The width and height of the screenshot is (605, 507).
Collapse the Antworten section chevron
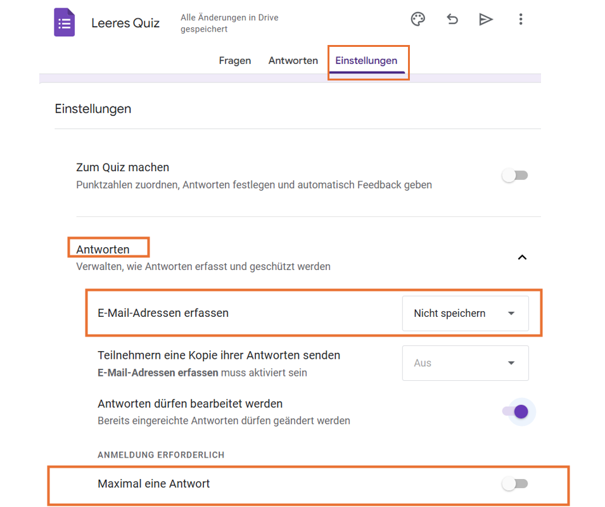[x=522, y=257]
